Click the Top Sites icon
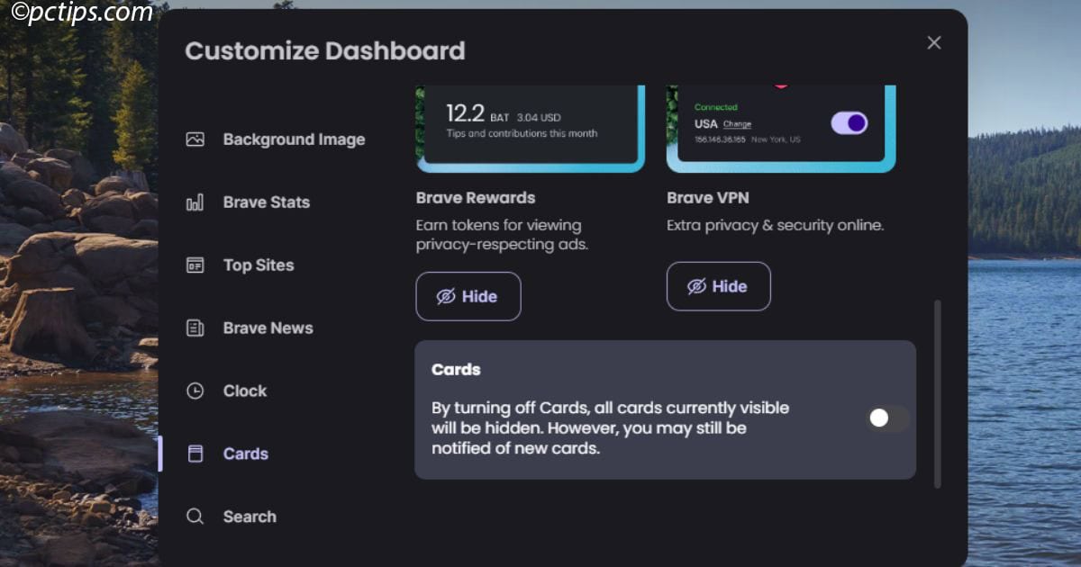Image resolution: width=1081 pixels, height=567 pixels. pyautogui.click(x=195, y=265)
